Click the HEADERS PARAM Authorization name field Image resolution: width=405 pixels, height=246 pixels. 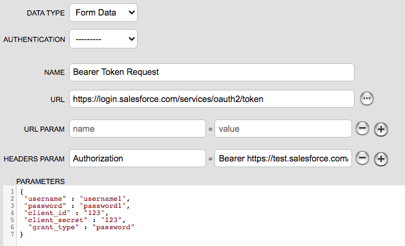[138, 158]
